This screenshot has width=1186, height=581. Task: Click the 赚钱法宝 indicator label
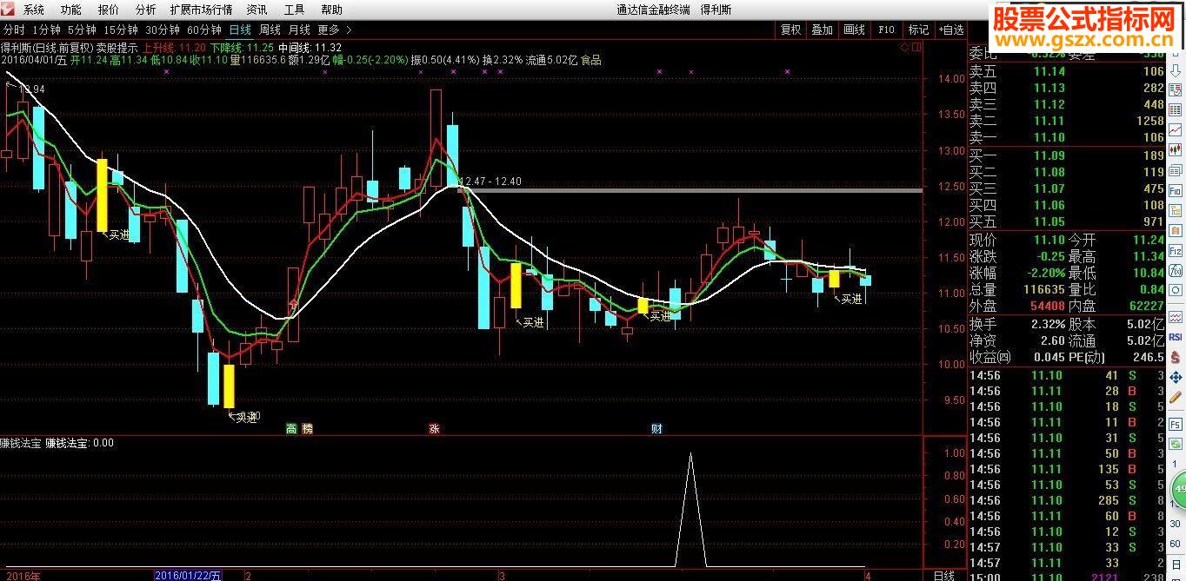pos(20,443)
